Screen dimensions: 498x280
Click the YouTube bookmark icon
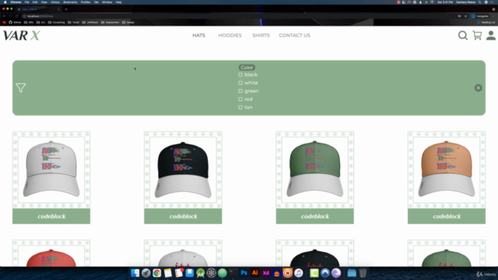4,23
